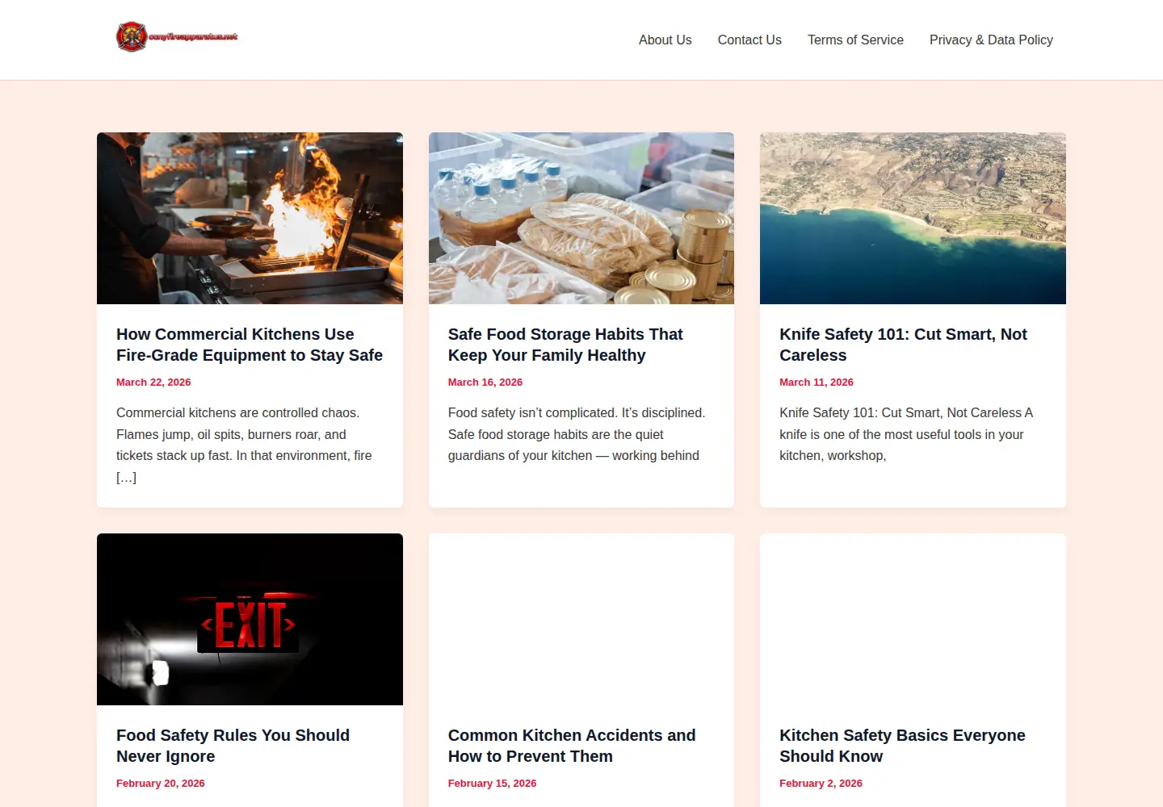Viewport: 1163px width, 807px height.
Task: Select the March 16, 2026 date
Action: (x=485, y=383)
